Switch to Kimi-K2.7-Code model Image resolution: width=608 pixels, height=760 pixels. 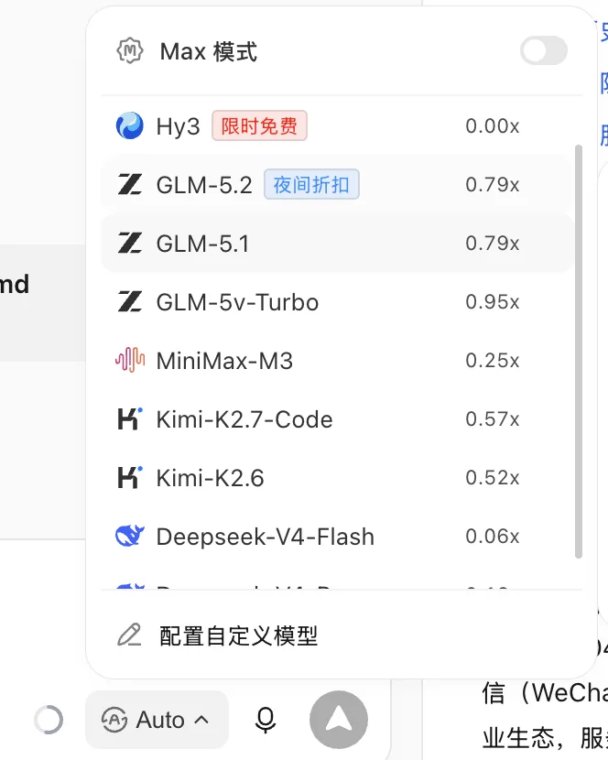[x=337, y=419]
